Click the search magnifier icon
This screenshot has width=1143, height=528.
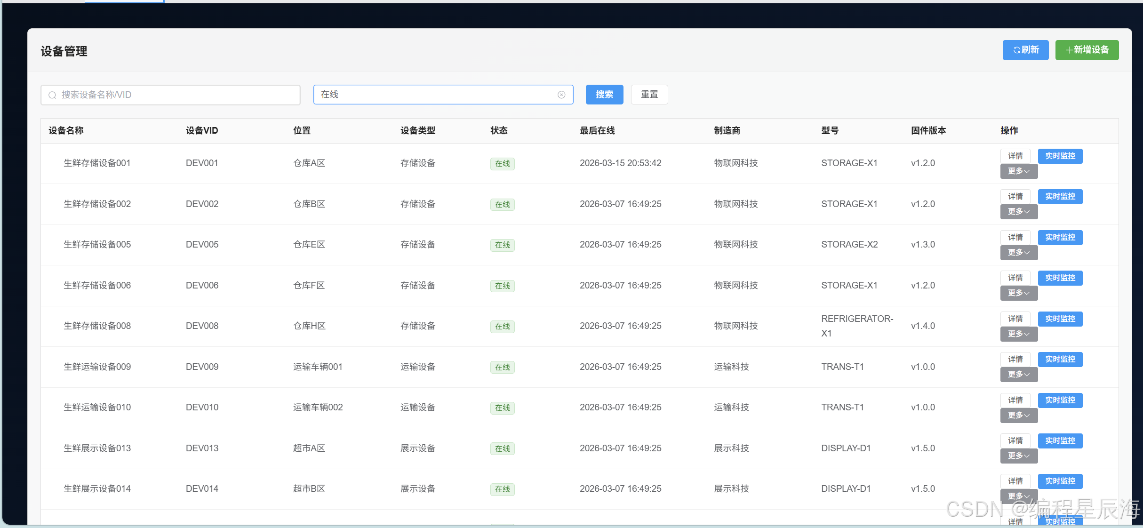pyautogui.click(x=52, y=95)
